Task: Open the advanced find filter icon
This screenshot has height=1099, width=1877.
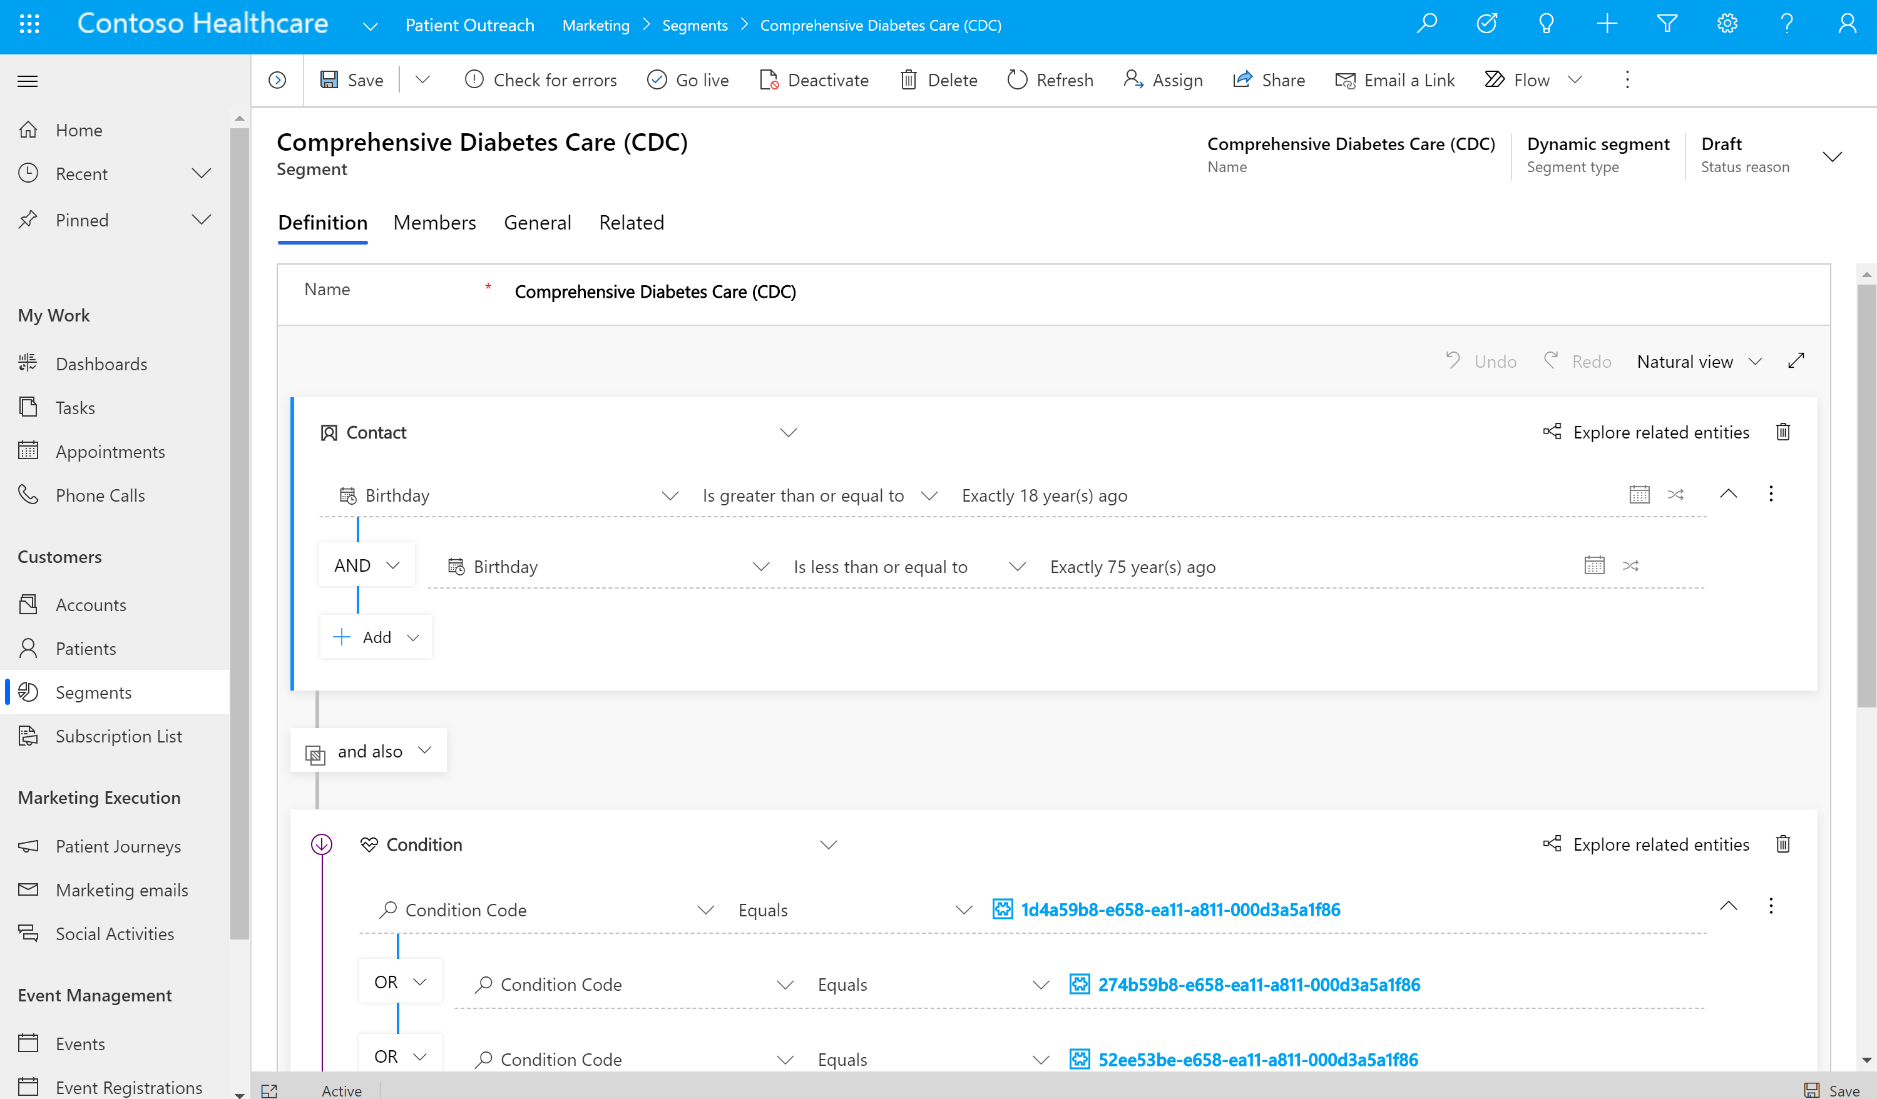Action: pos(1666,24)
